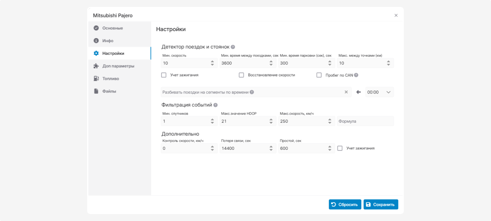The image size is (491, 221).
Task: Open the Инфо tab
Action: [108, 41]
